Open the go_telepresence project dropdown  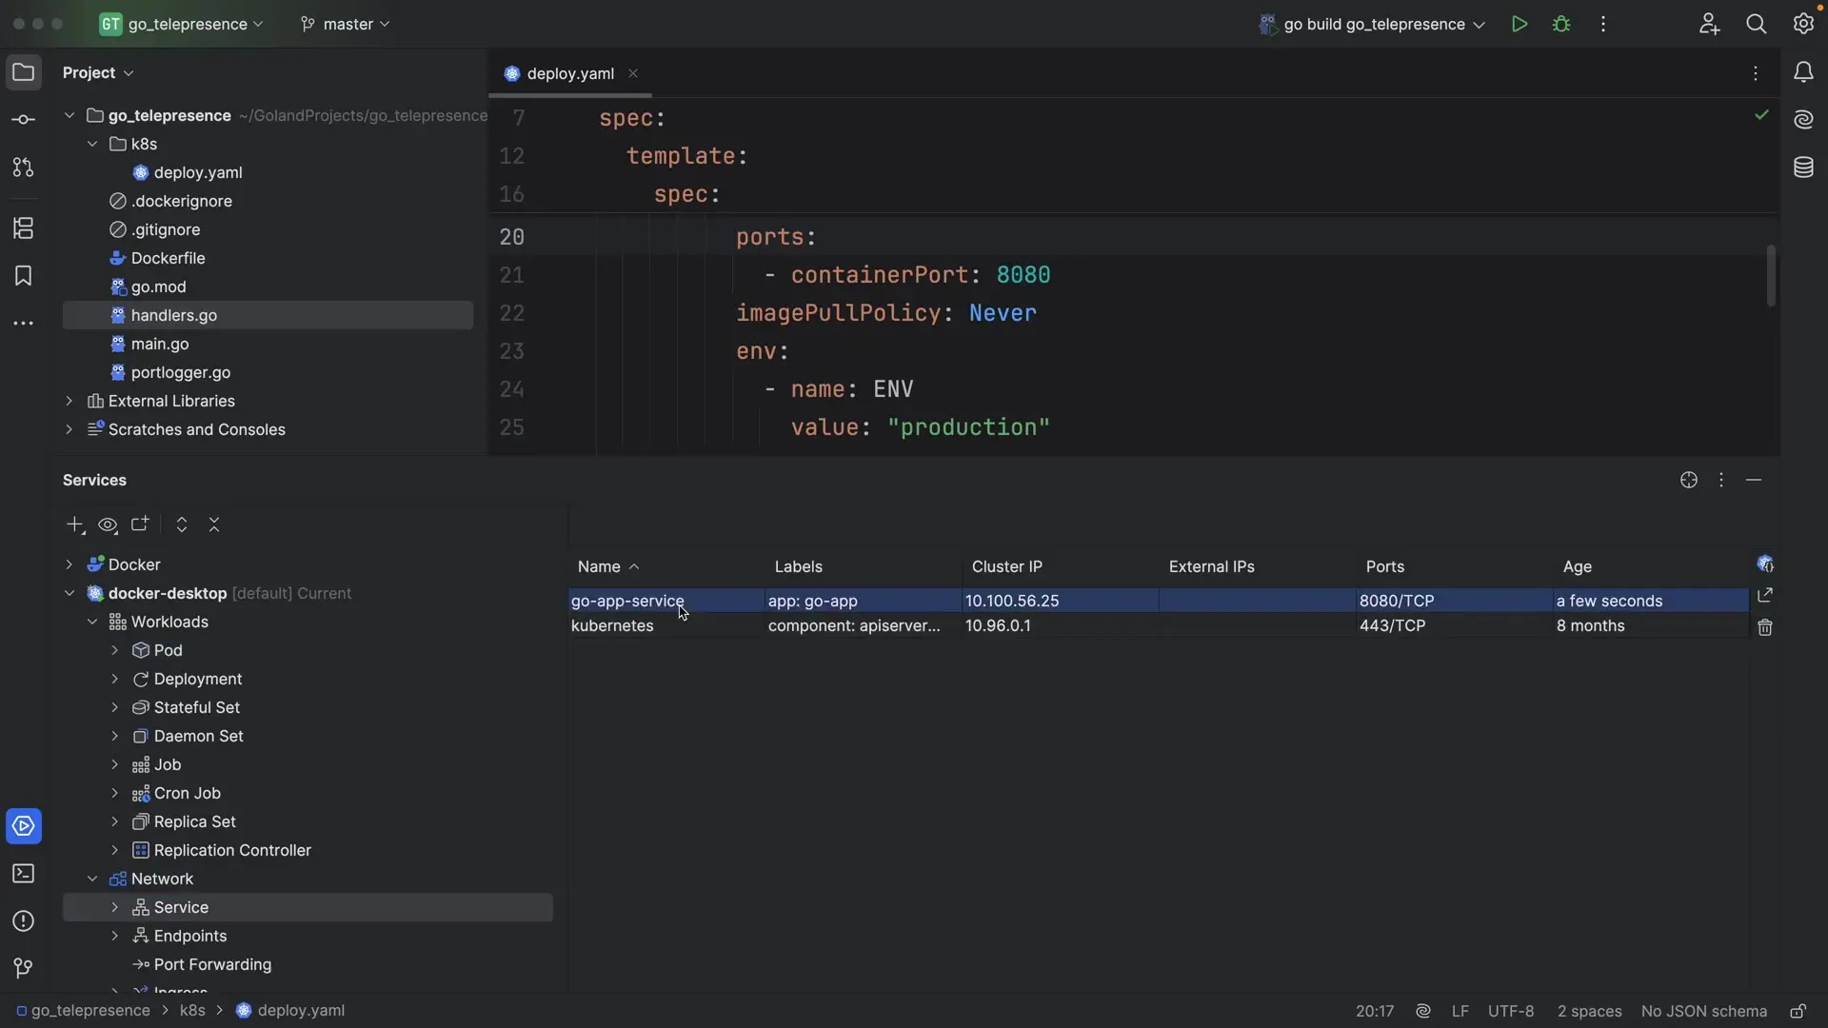[181, 25]
